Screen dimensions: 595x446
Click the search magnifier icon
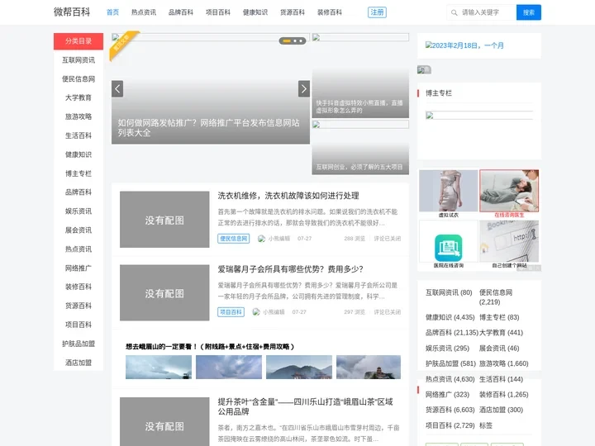tap(454, 12)
